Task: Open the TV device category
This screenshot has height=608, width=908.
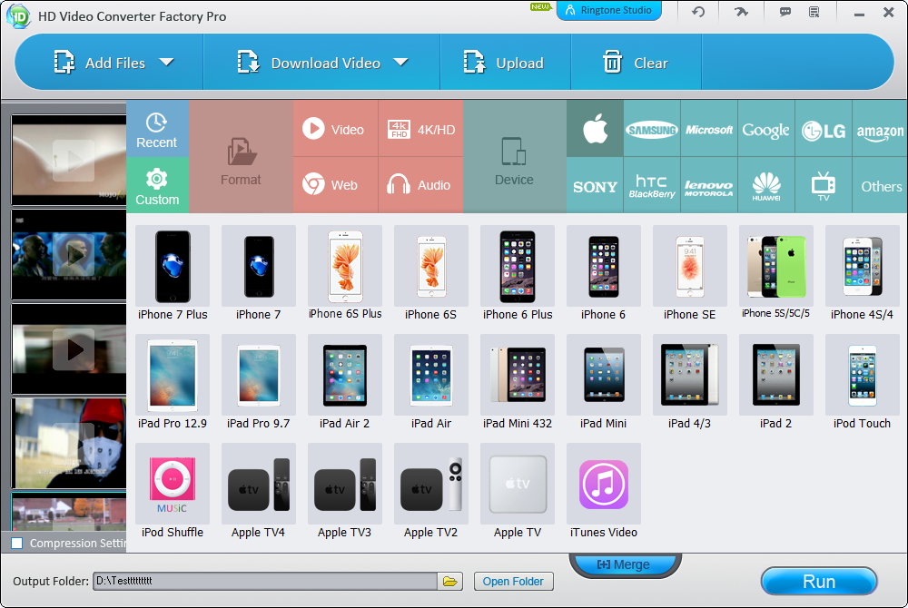Action: (x=824, y=185)
